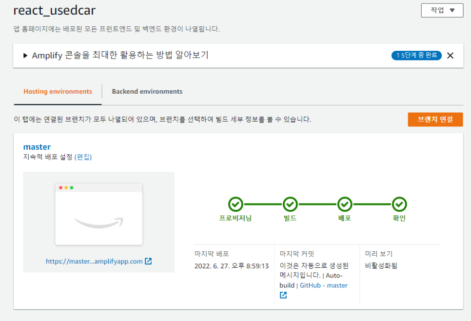The width and height of the screenshot is (471, 321).
Task: Click the app preview thumbnail
Action: (99, 214)
